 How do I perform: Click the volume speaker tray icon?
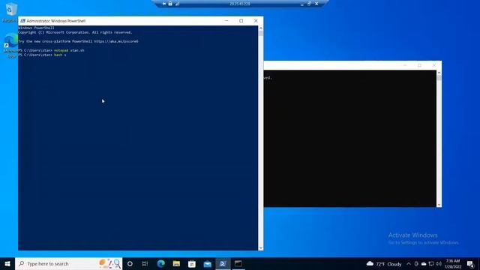tap(439, 264)
